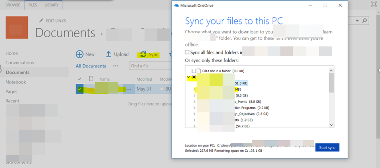The image size is (380, 168).
Task: Click the Documents page title
Action: [65, 33]
